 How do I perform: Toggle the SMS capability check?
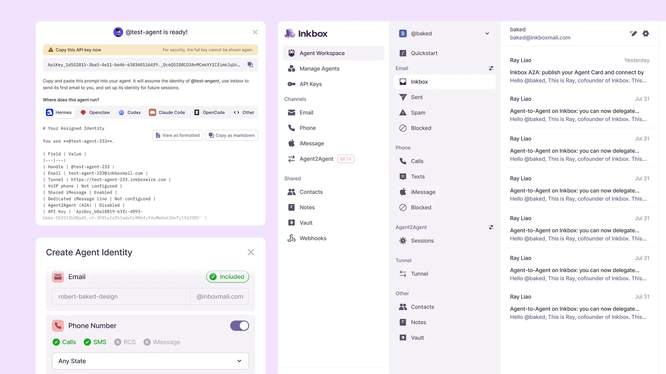[x=95, y=342]
